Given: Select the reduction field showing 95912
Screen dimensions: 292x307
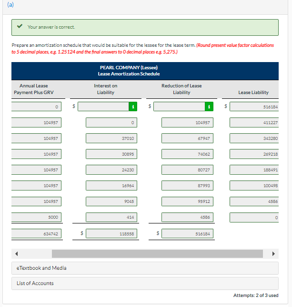Looking at the screenshot, I should (187, 201).
